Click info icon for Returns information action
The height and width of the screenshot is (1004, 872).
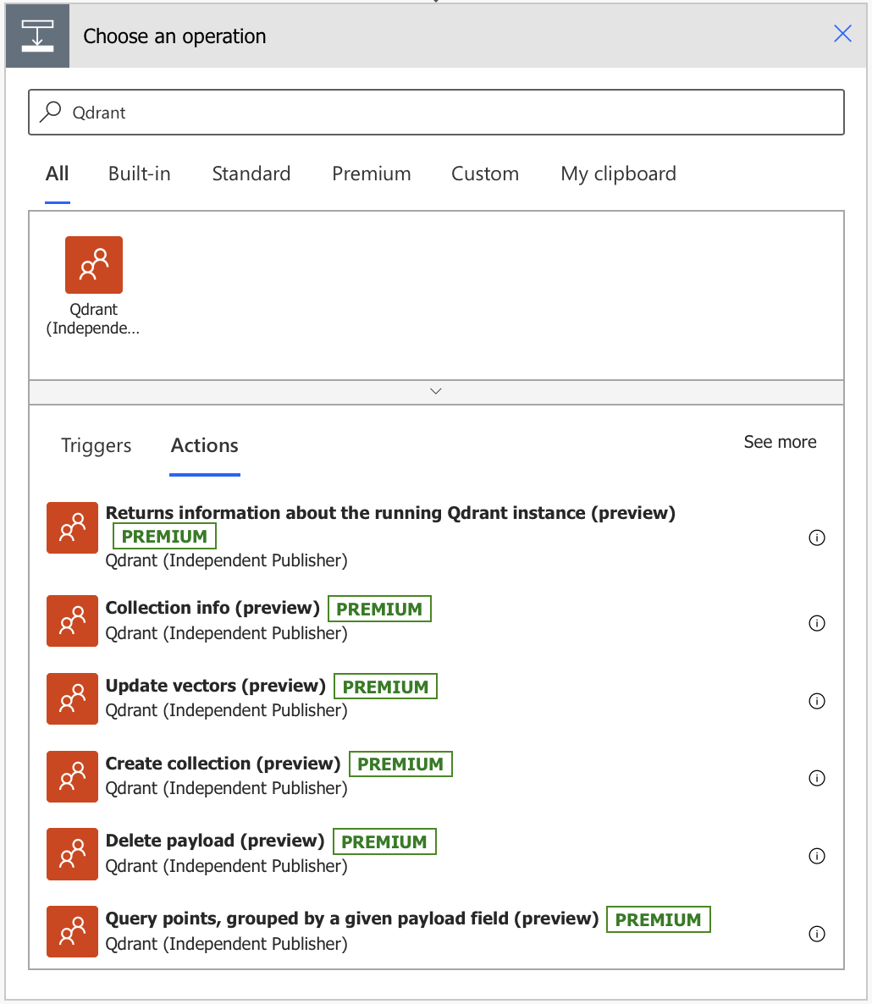817,538
